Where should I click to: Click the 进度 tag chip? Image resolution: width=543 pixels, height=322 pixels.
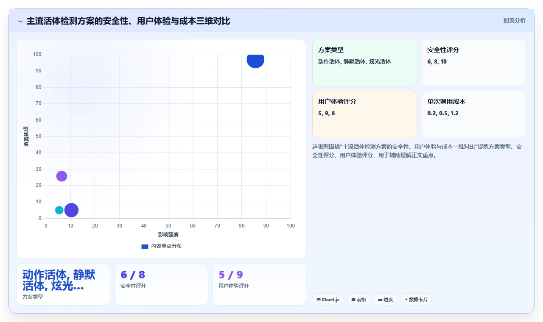tap(386, 300)
